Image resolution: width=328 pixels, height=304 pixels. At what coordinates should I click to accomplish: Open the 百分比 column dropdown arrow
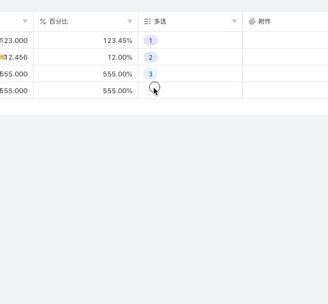(130, 21)
